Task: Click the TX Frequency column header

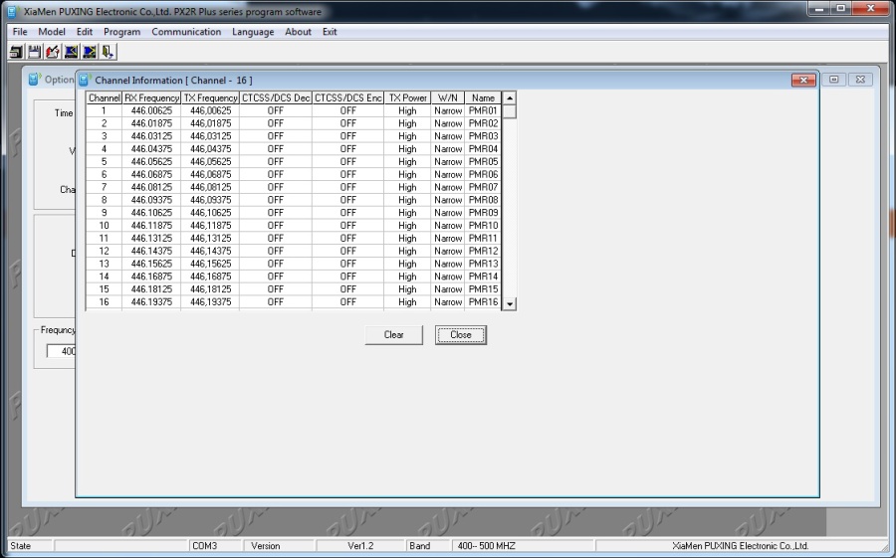Action: (210, 98)
